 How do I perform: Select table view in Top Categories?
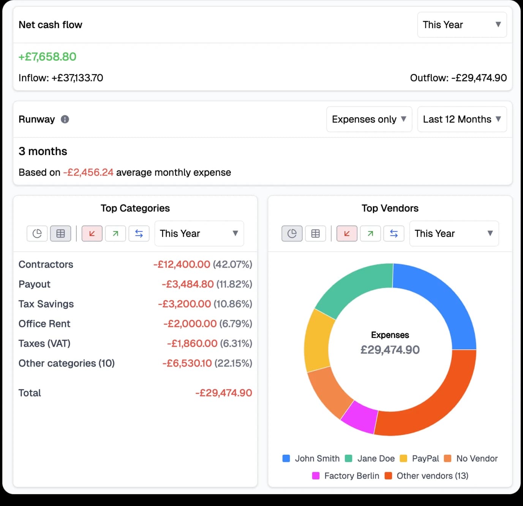[x=60, y=233]
